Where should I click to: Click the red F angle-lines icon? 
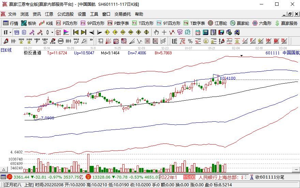pyautogui.click(x=253, y=41)
